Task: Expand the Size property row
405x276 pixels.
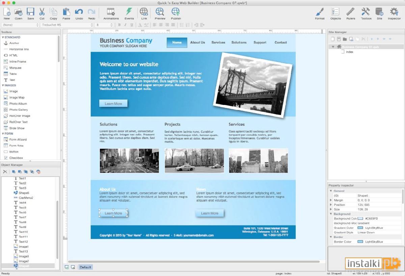Action: click(331, 210)
